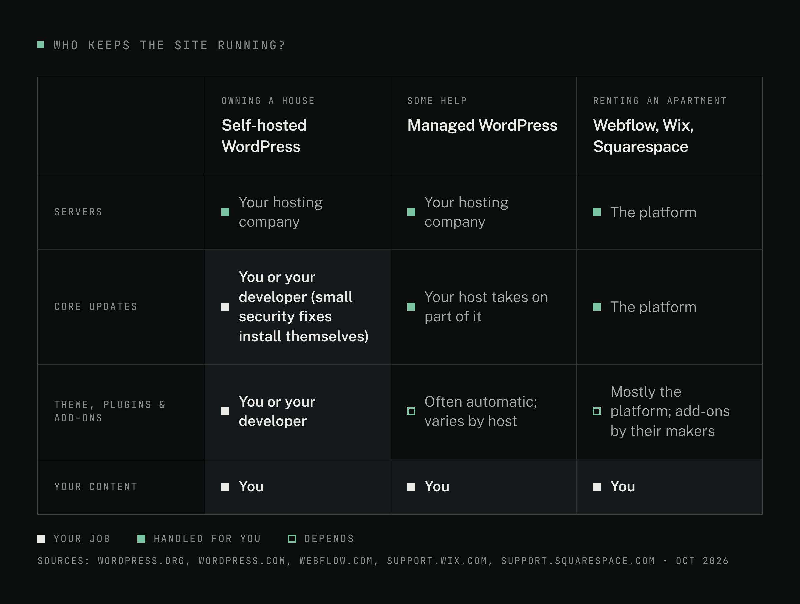Click the green marker in Servers, Managed WordPress cell
Image resolution: width=800 pixels, height=604 pixels.
[411, 212]
